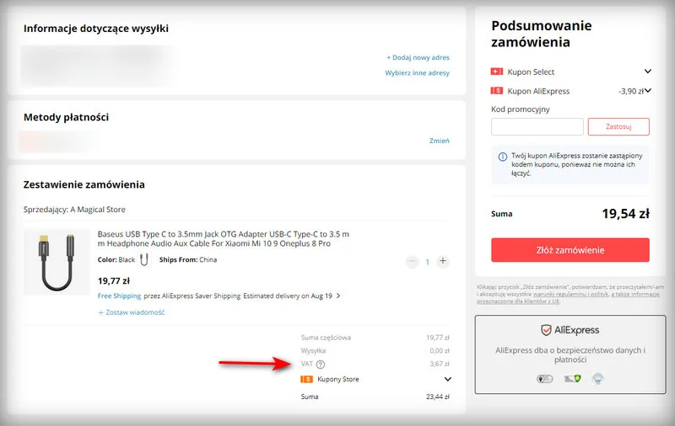The height and width of the screenshot is (426, 675).
Task: Click the VAT help question mark icon
Action: (321, 364)
